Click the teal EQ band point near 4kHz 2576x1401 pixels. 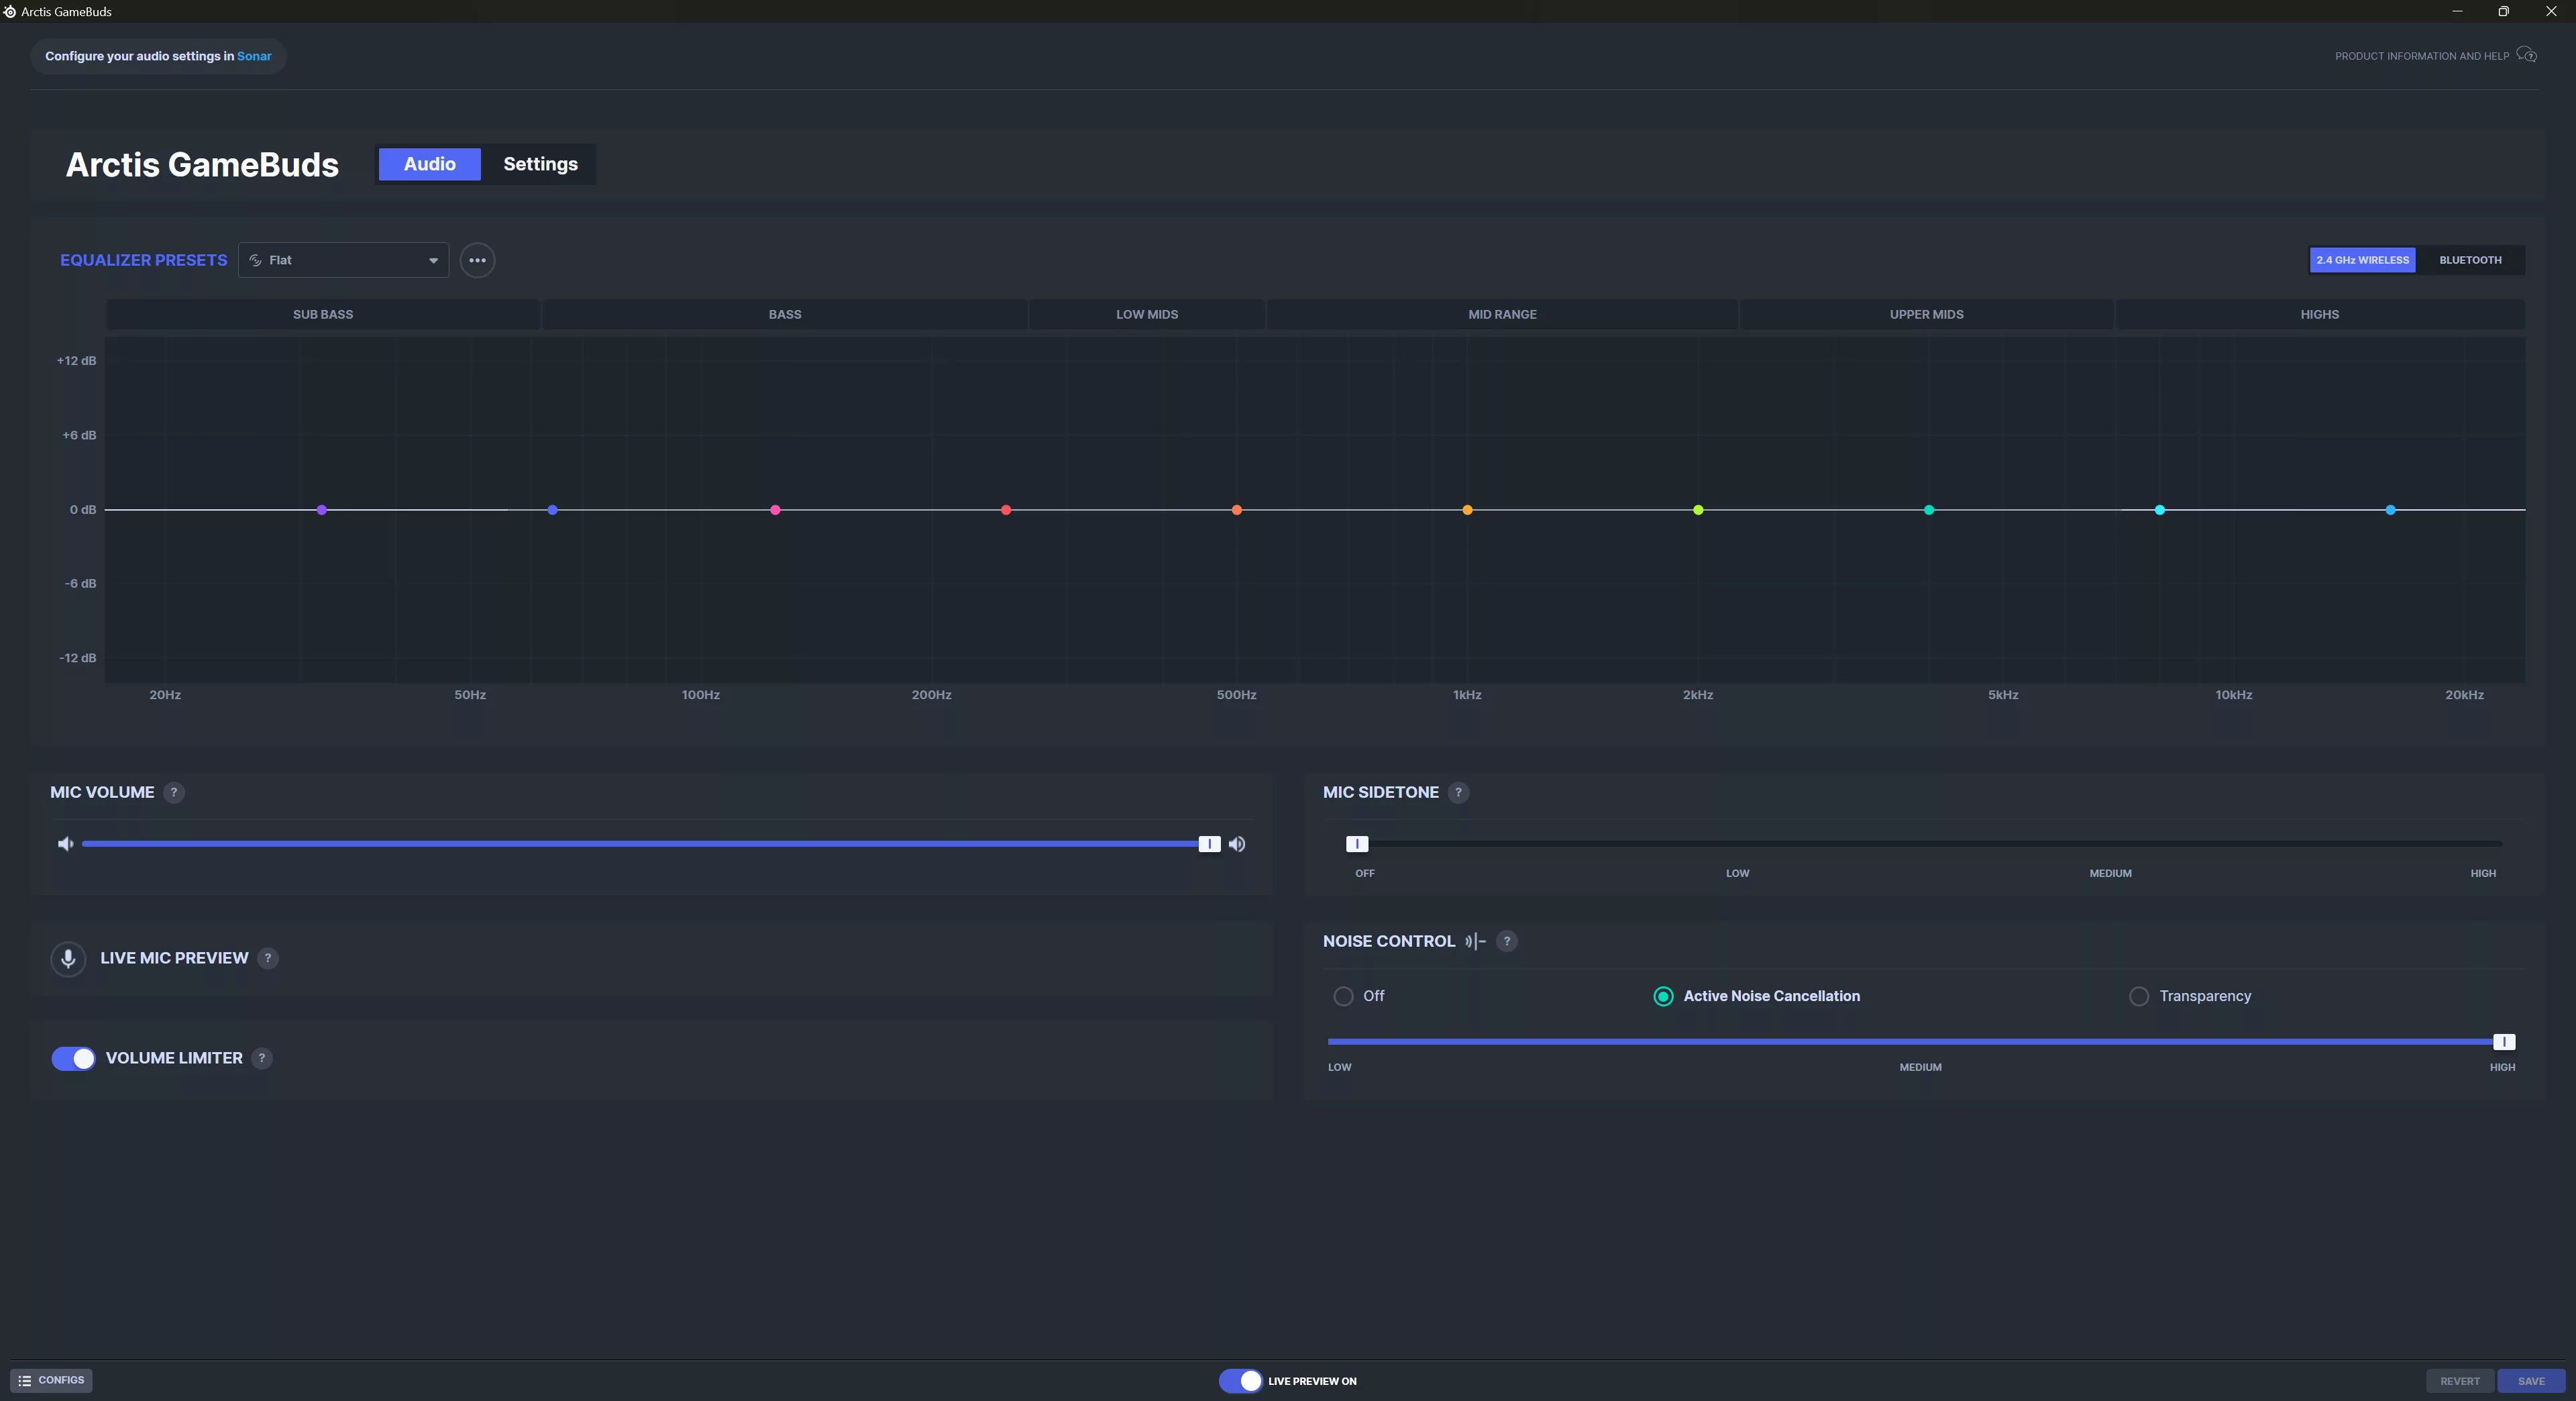1929,510
